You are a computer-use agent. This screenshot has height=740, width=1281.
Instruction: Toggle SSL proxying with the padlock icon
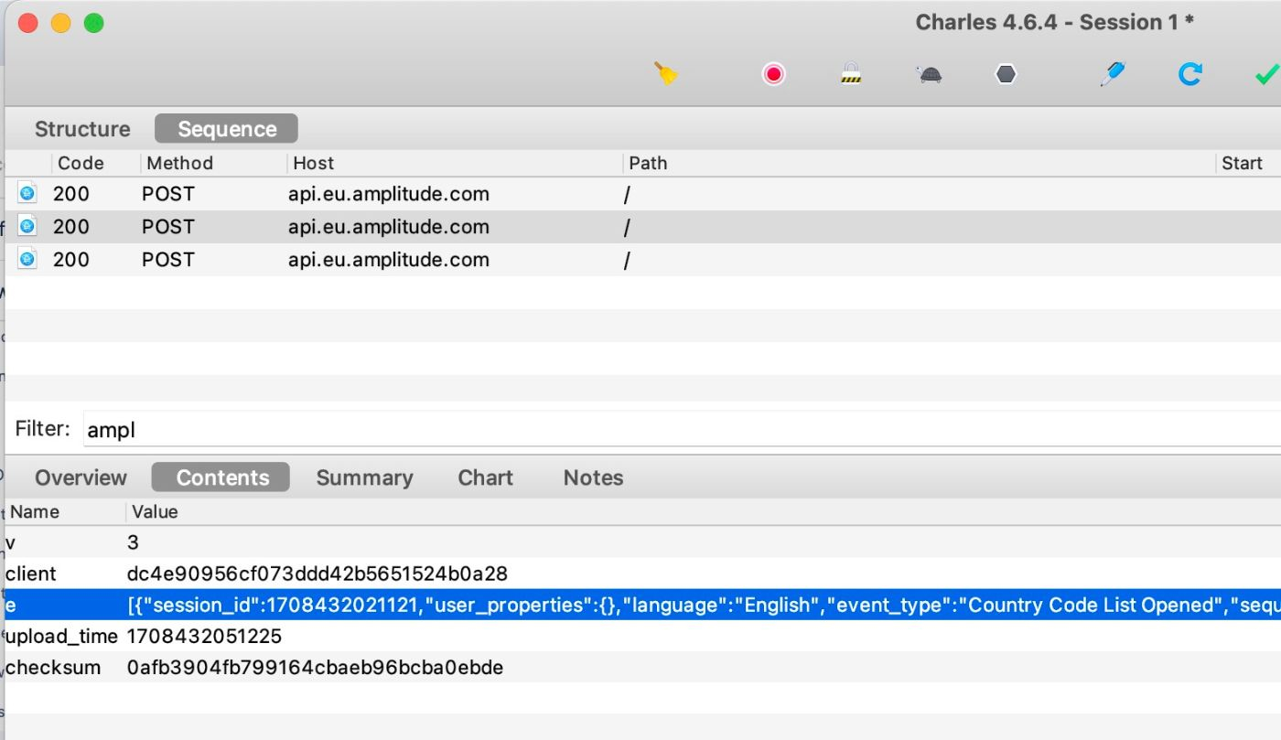click(851, 74)
